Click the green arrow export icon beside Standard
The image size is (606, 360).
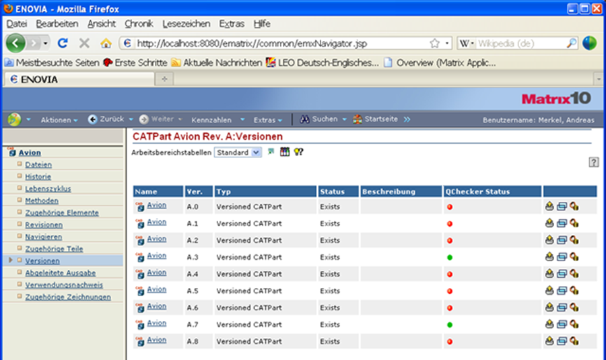click(271, 152)
